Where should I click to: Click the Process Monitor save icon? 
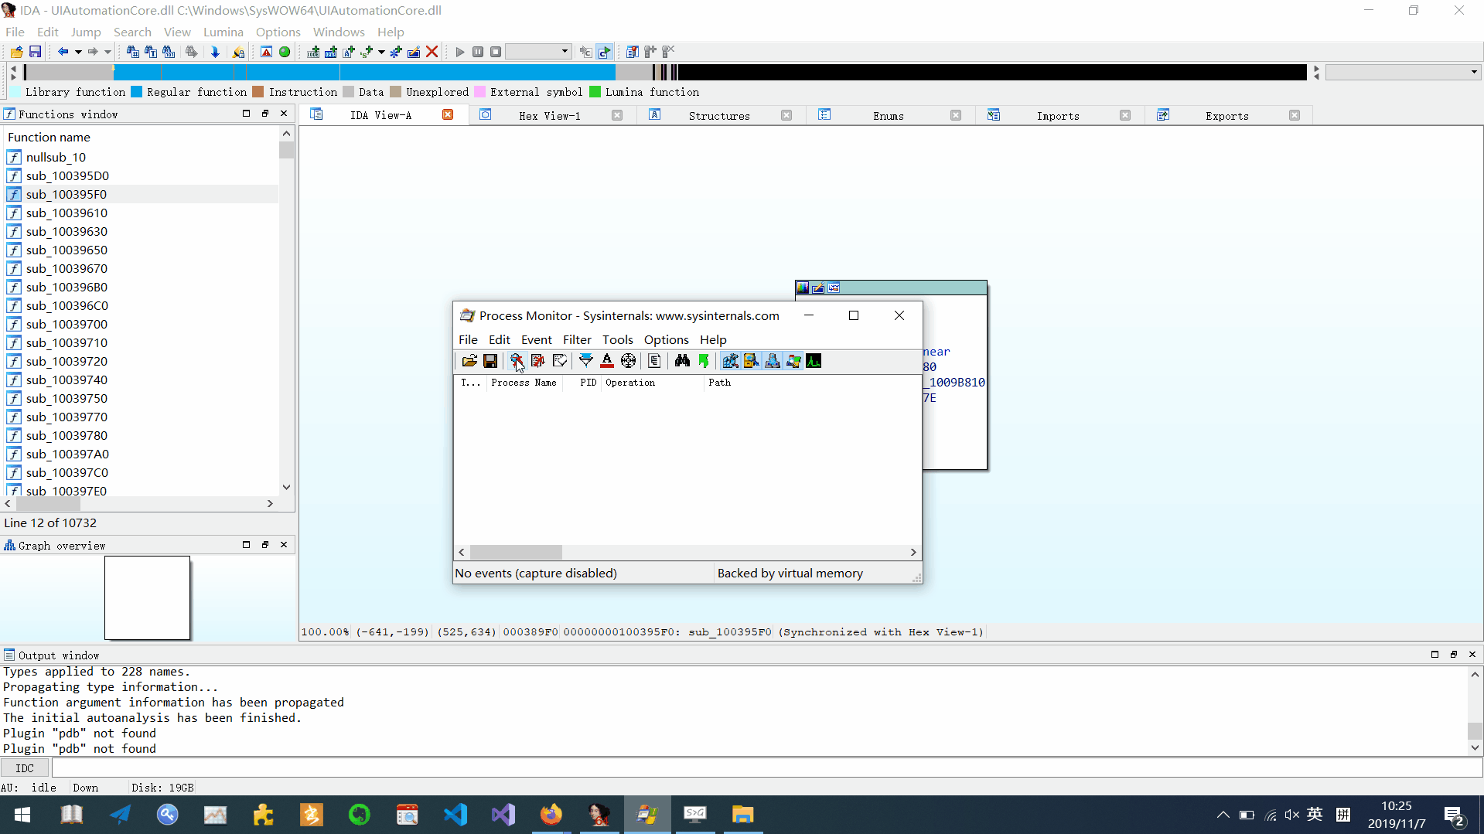coord(490,361)
